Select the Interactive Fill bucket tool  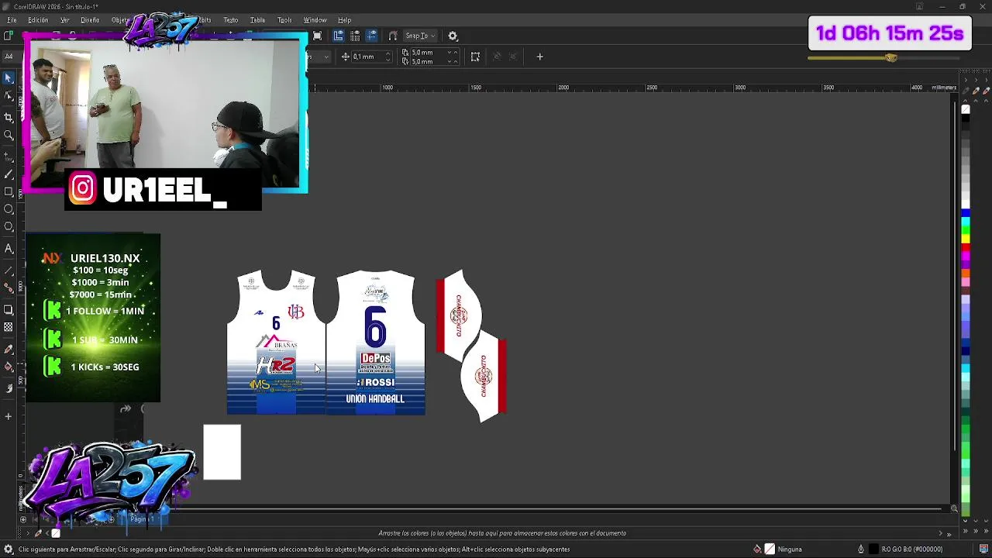tap(9, 367)
